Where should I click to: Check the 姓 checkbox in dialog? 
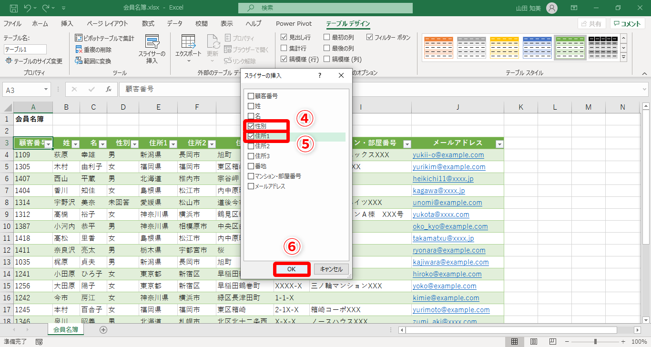click(251, 106)
